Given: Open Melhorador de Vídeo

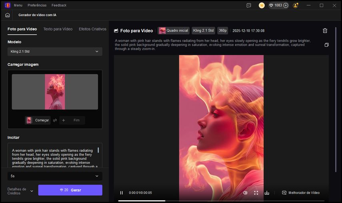Looking at the screenshot, I should 301,193.
